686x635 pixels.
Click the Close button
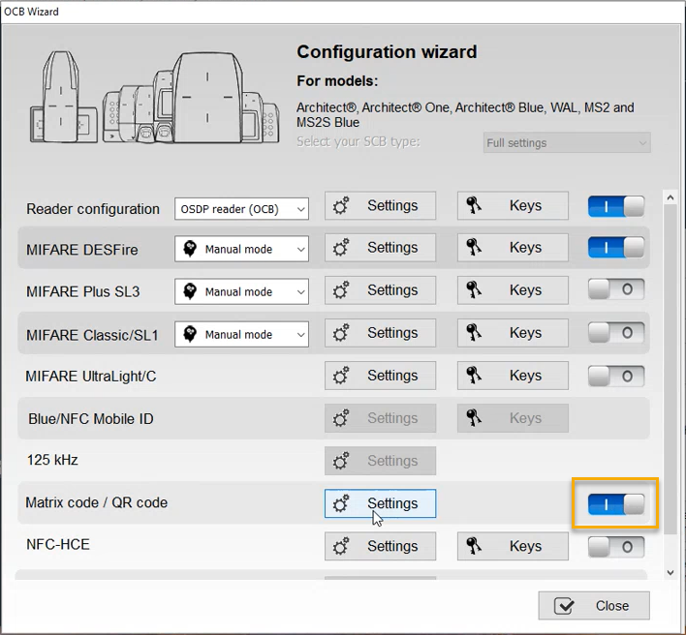point(593,605)
